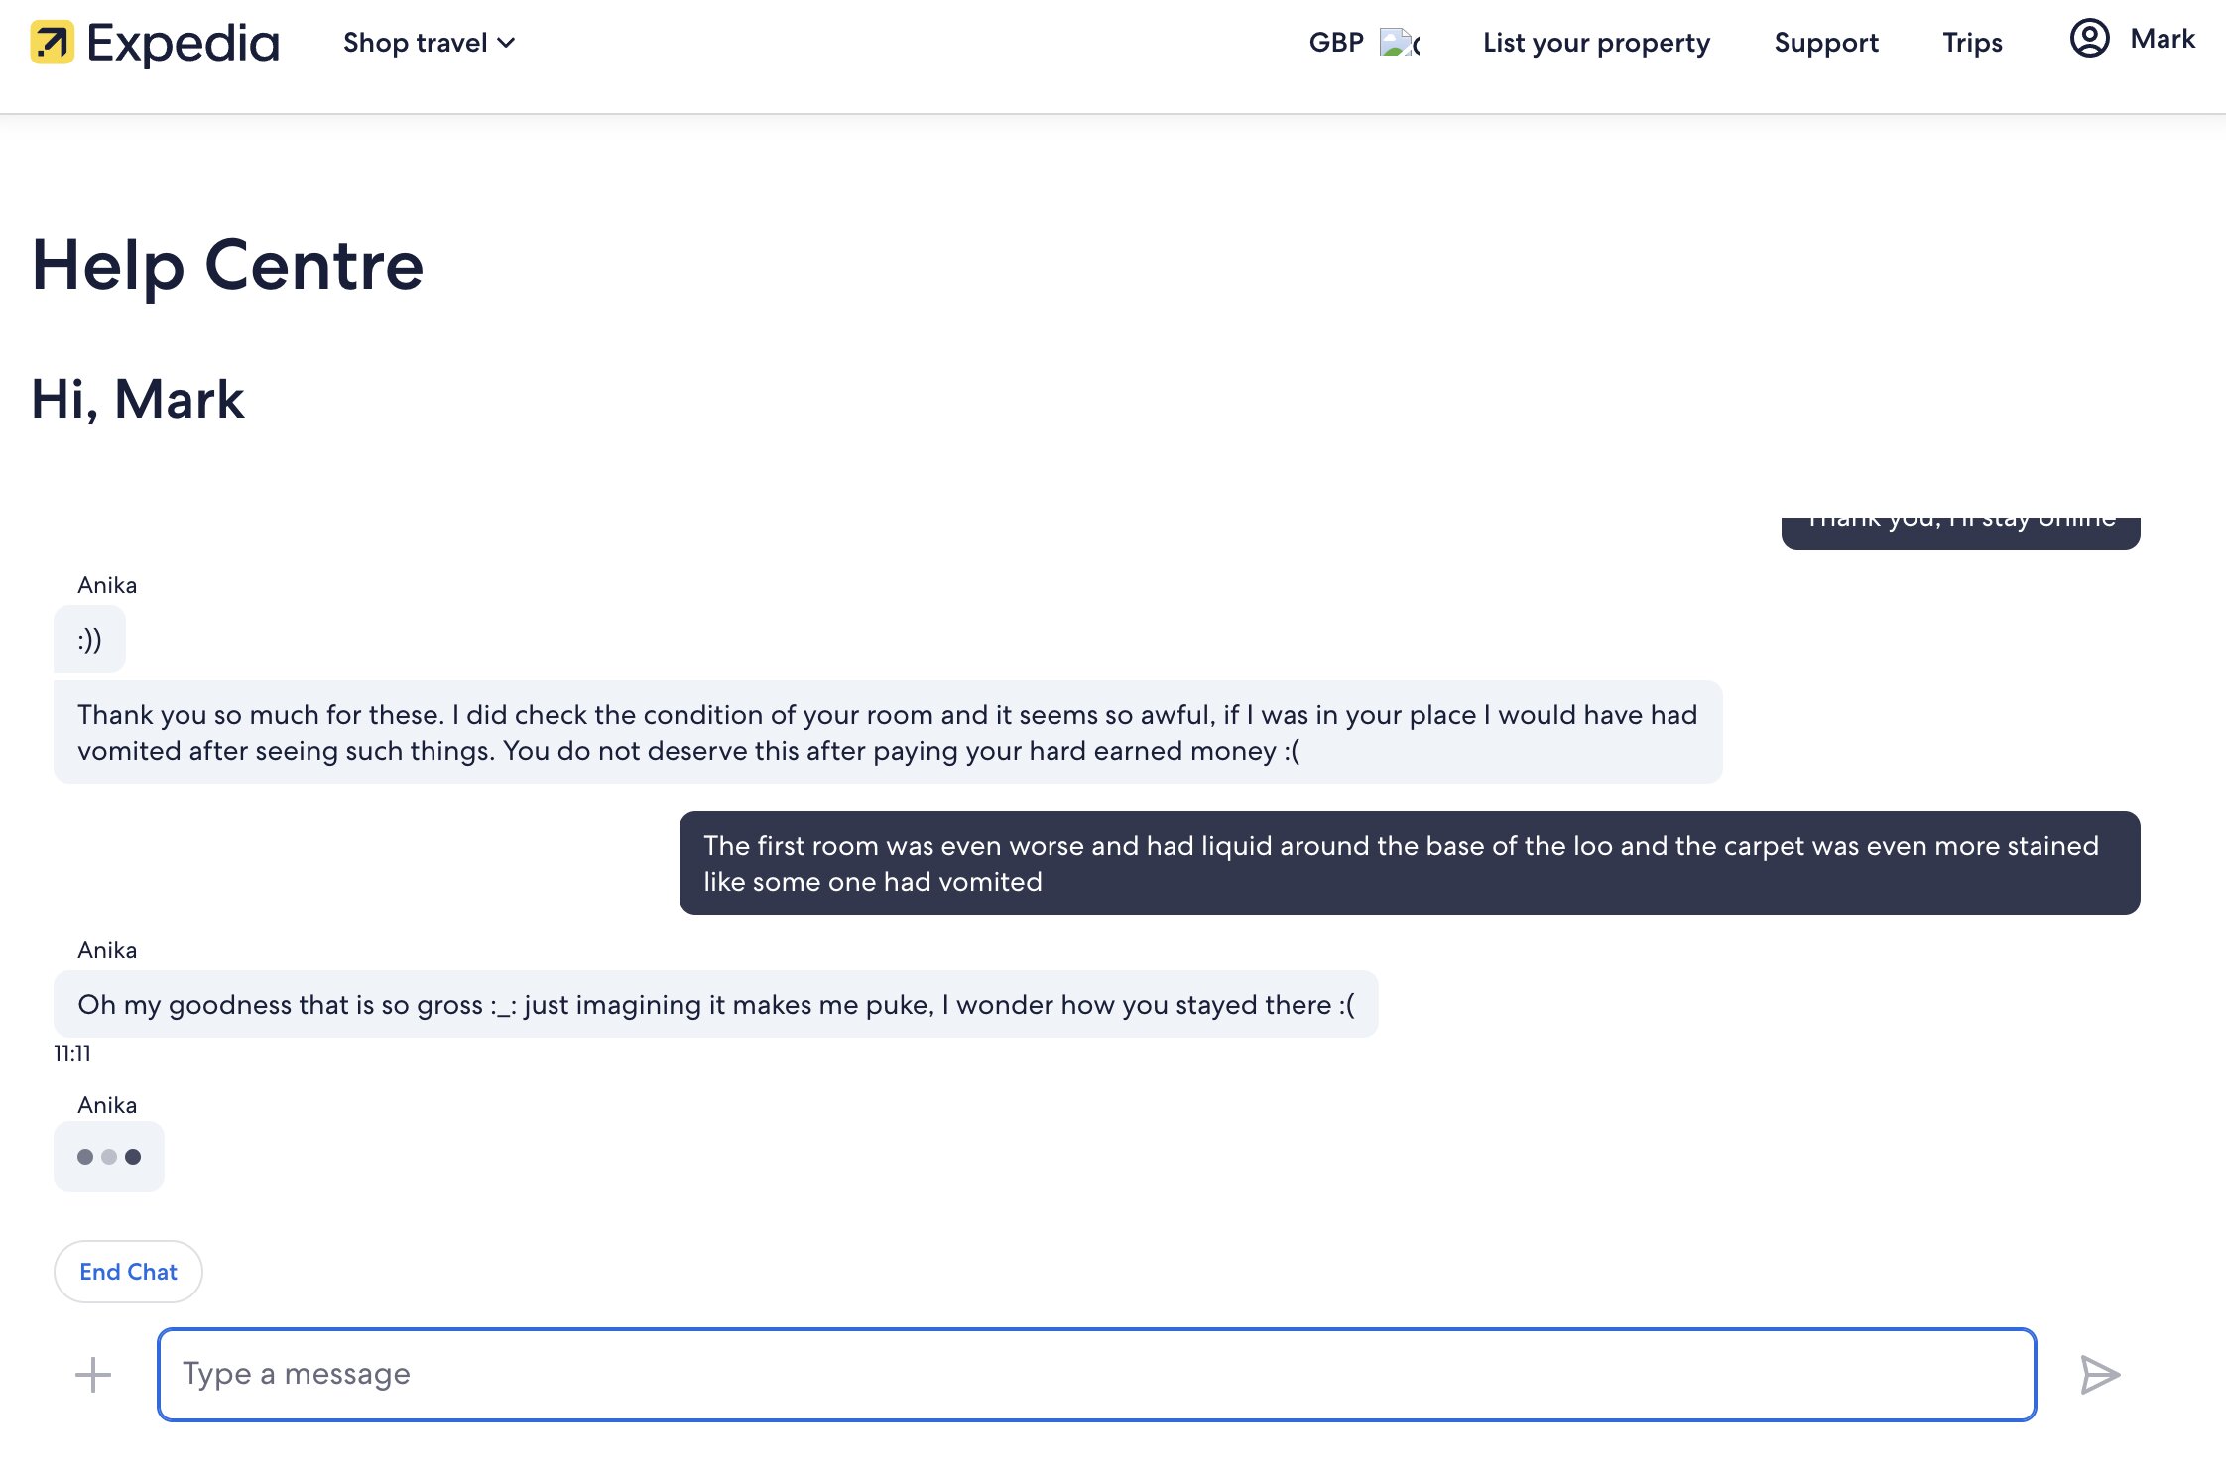Click Anika's "Oh my goodness" message
Viewport: 2226px width, 1478px height.
click(715, 1004)
